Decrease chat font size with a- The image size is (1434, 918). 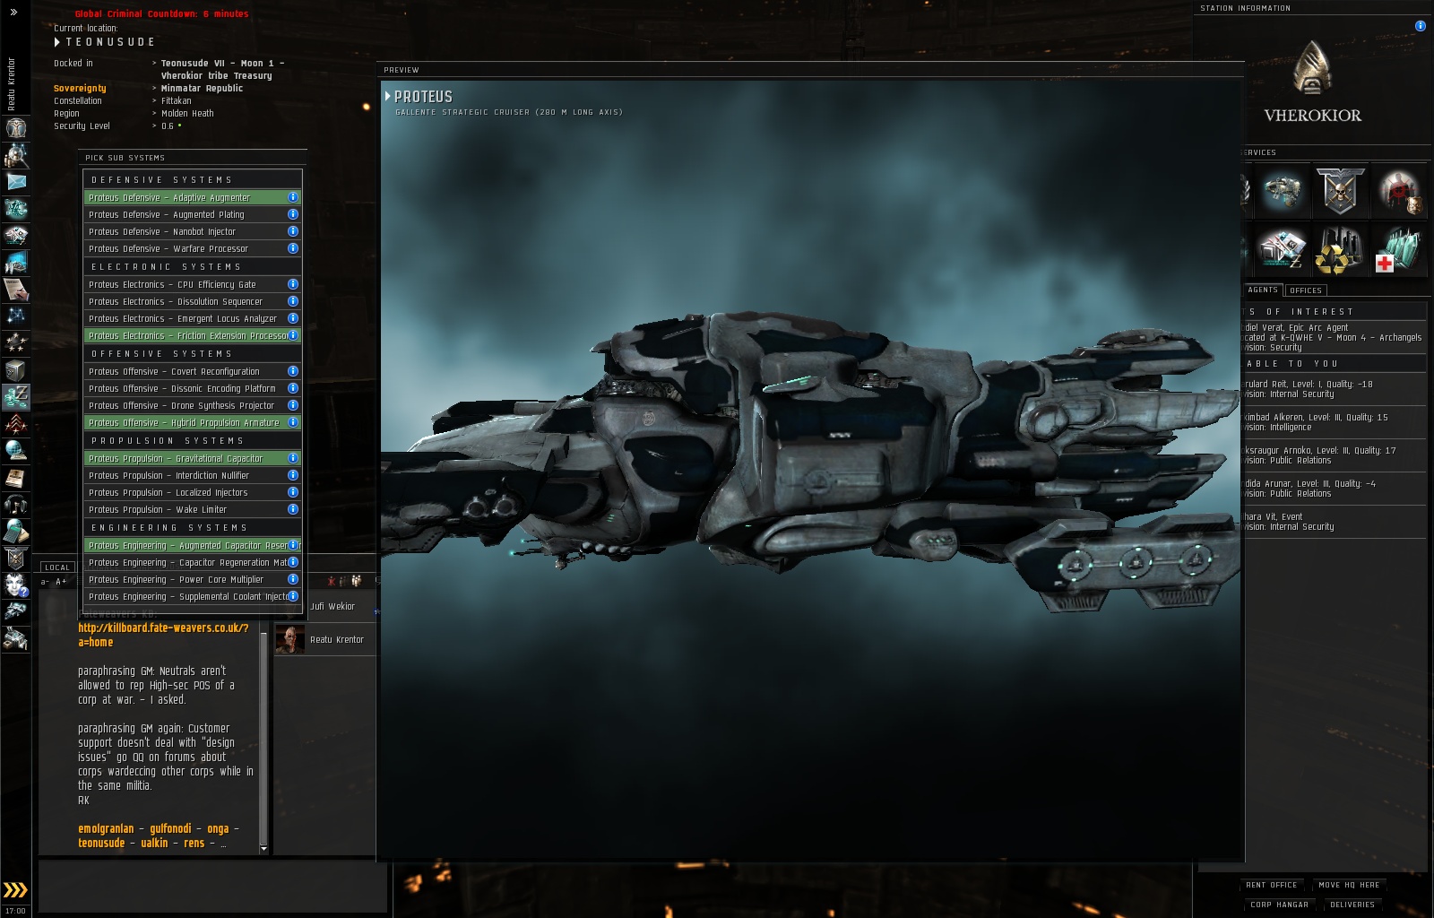[45, 582]
